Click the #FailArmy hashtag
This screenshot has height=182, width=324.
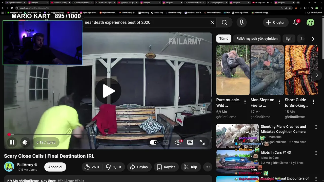coord(66,181)
